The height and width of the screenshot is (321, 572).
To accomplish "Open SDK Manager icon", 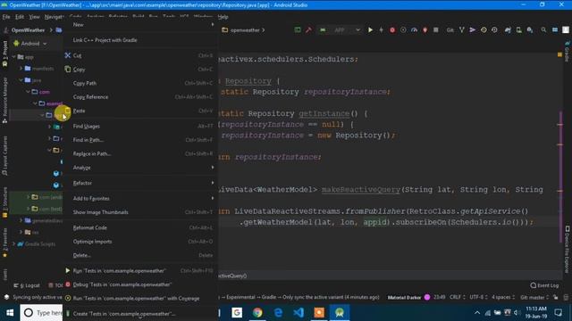I will [530, 29].
